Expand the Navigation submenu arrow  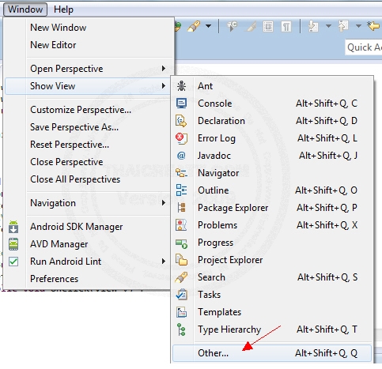coord(164,203)
